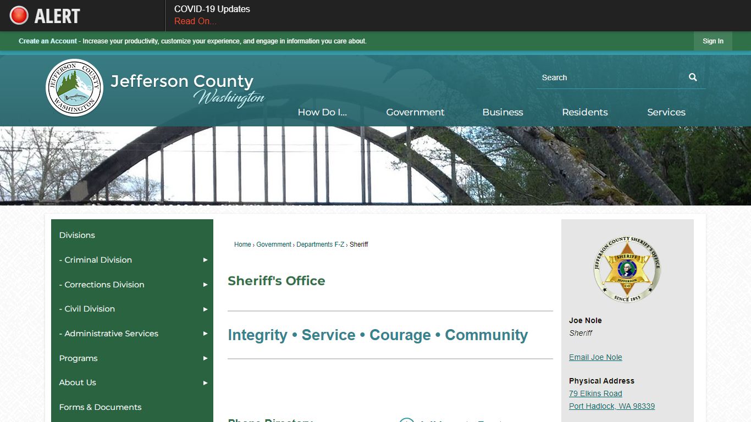Open Civil Division page
Viewport: 751px width, 422px height.
coord(87,309)
